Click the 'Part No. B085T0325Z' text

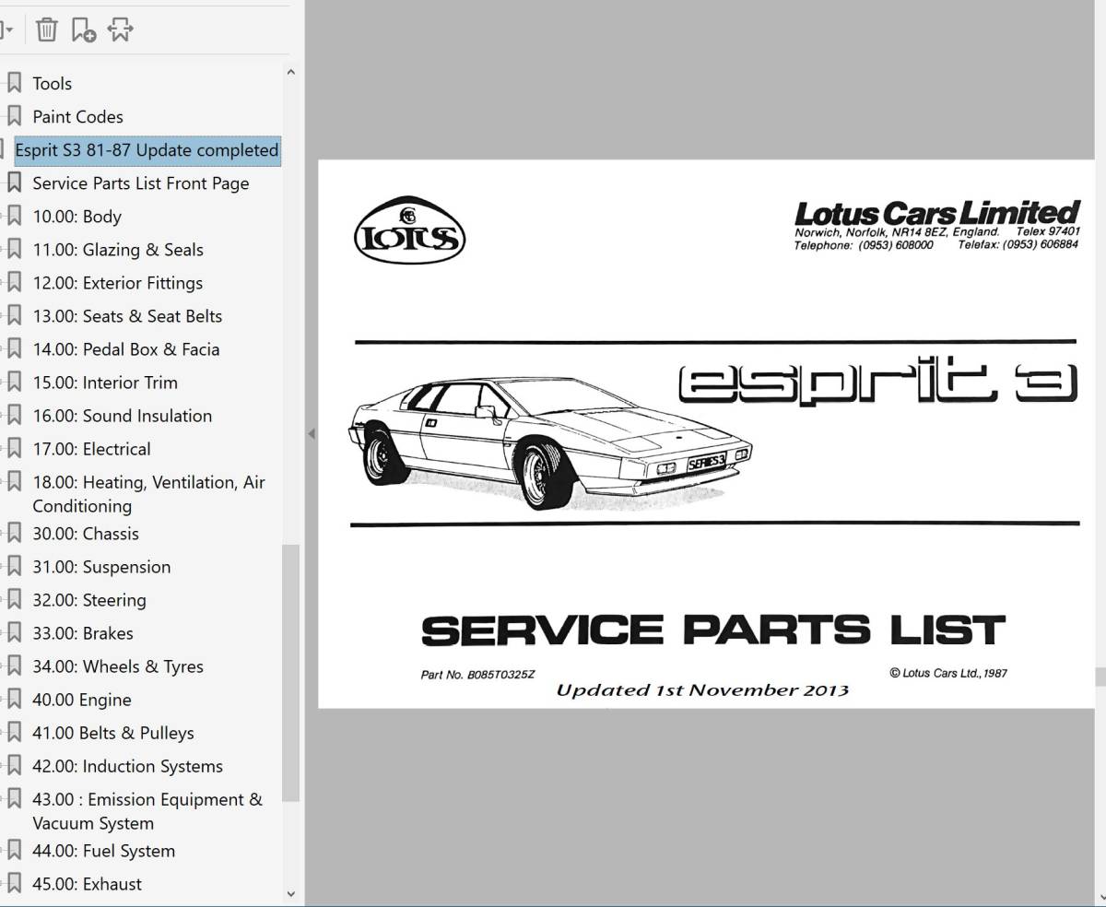477,675
